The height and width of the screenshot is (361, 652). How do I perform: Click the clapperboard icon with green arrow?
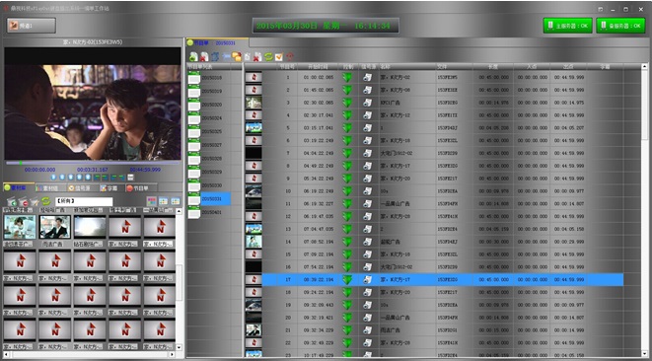tap(13, 202)
